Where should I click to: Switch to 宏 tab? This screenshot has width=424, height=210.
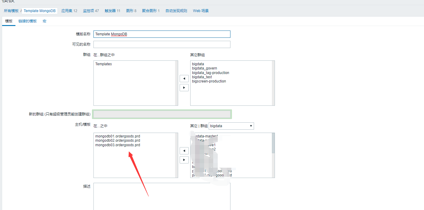[x=44, y=21]
